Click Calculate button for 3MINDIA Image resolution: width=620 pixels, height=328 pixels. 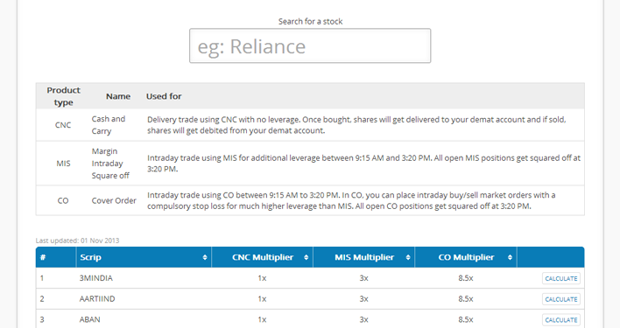point(561,278)
